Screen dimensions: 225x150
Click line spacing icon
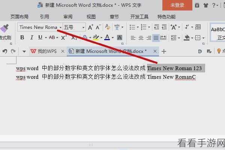[174, 38]
